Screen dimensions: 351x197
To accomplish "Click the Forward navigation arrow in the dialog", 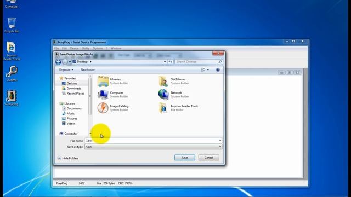I will click(x=65, y=62).
